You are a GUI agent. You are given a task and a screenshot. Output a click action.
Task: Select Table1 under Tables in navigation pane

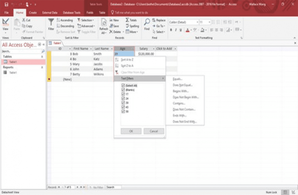[x=14, y=61]
